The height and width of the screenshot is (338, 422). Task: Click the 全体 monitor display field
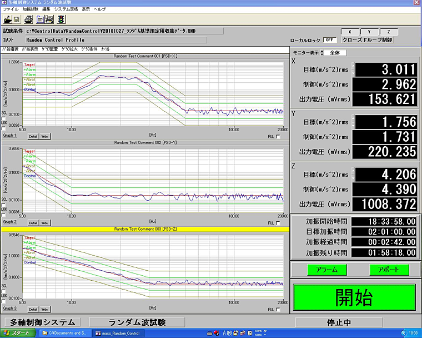(x=335, y=53)
